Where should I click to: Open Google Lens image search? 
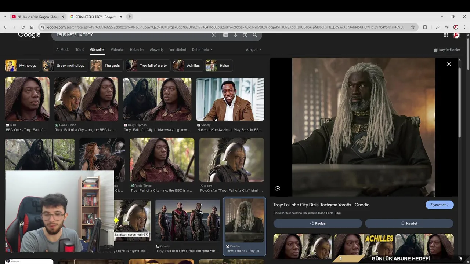point(245,35)
